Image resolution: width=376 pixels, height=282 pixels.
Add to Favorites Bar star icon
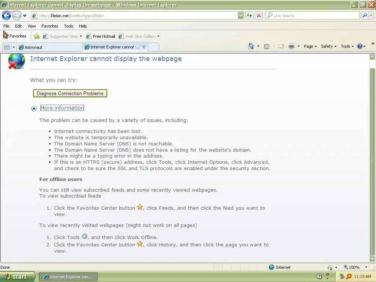[x=37, y=36]
